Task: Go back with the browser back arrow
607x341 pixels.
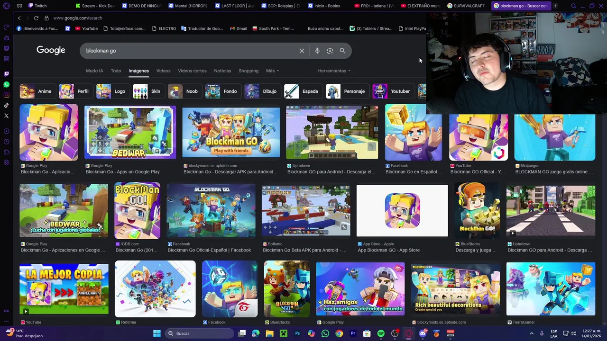Action: pyautogui.click(x=19, y=18)
